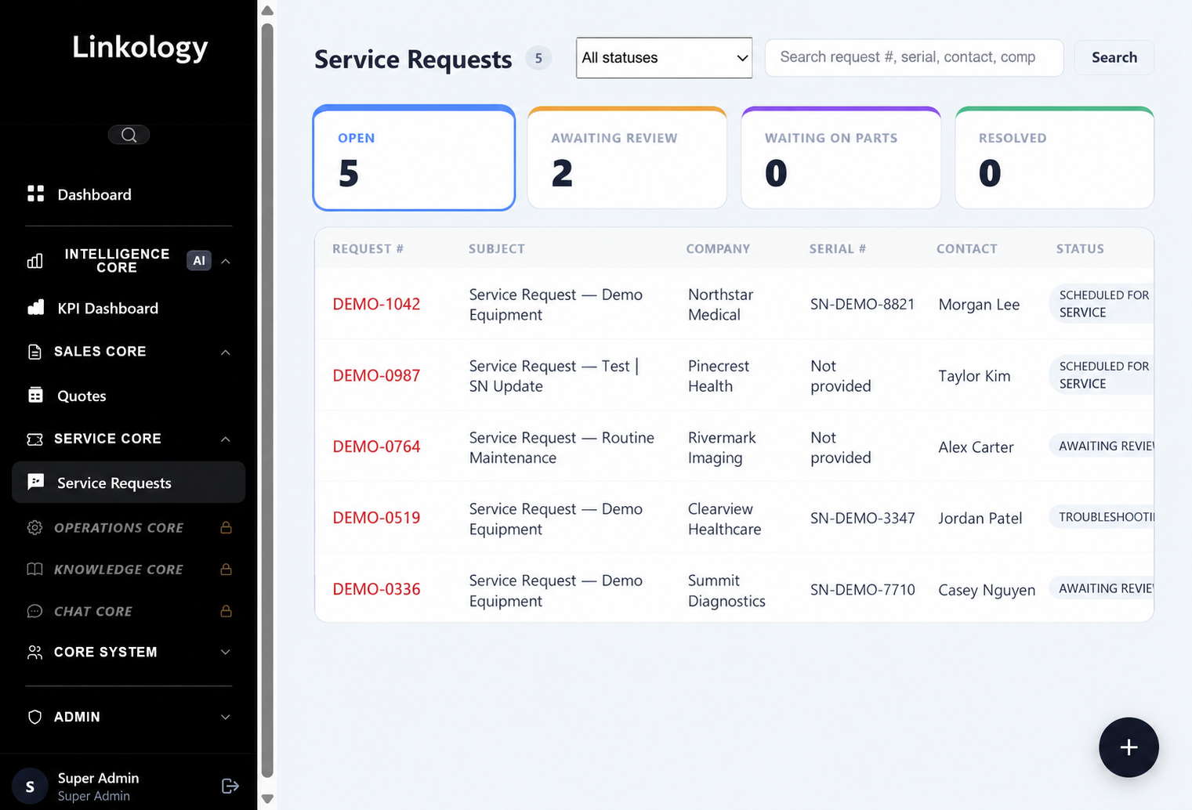
Task: Open request DEMO-0519
Action: [376, 518]
